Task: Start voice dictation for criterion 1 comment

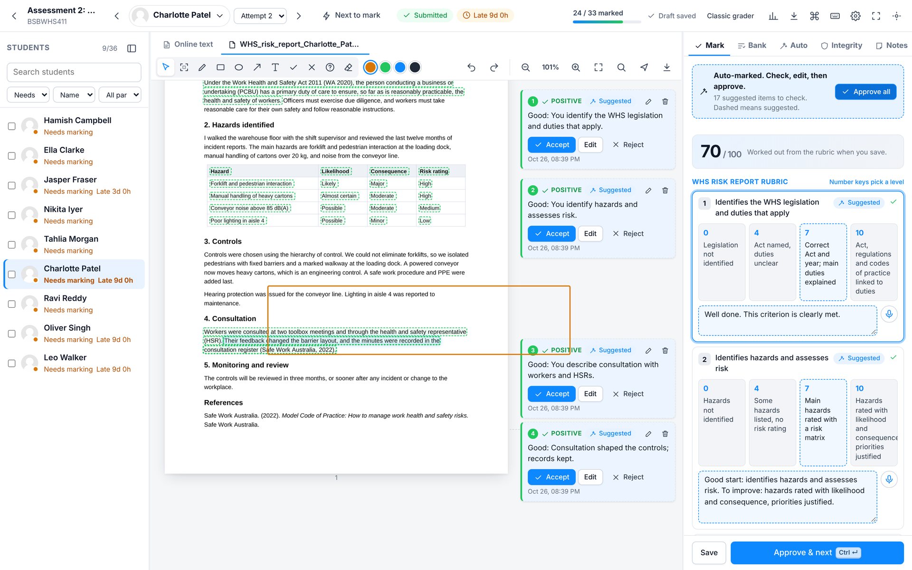Action: pos(889,314)
